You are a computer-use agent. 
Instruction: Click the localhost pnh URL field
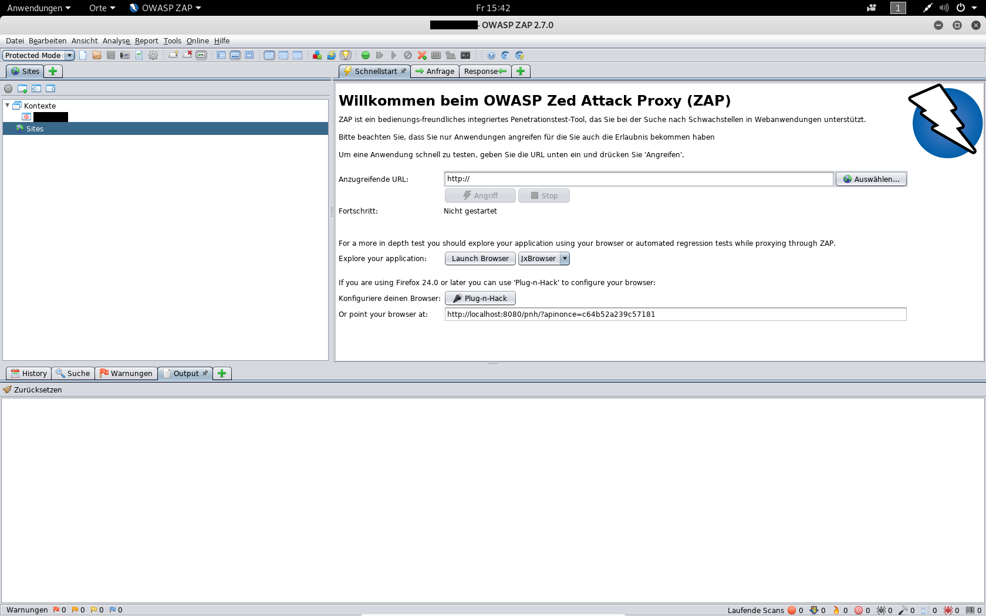[x=676, y=314]
